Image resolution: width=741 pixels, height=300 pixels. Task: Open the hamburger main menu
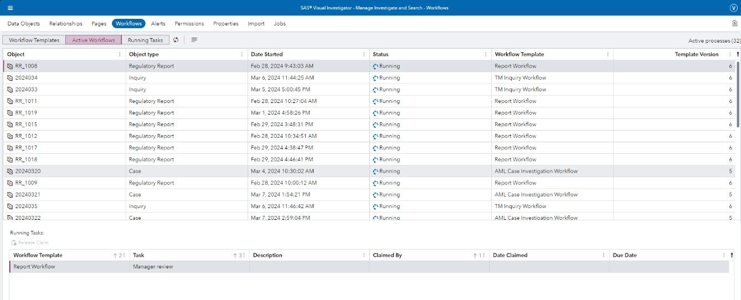(x=10, y=8)
